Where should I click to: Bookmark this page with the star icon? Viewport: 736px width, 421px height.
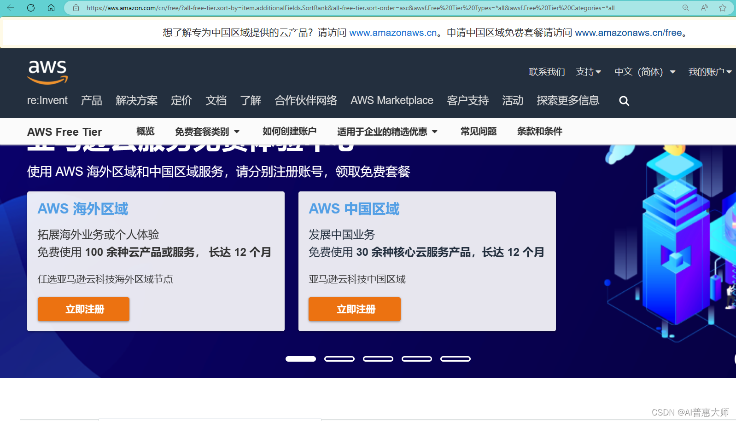click(723, 8)
